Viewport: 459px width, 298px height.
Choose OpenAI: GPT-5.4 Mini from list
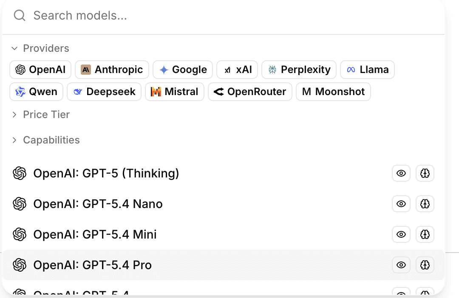click(95, 234)
